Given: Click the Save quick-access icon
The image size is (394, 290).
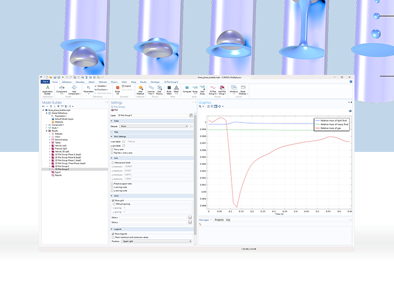Looking at the screenshot, I should (x=55, y=77).
